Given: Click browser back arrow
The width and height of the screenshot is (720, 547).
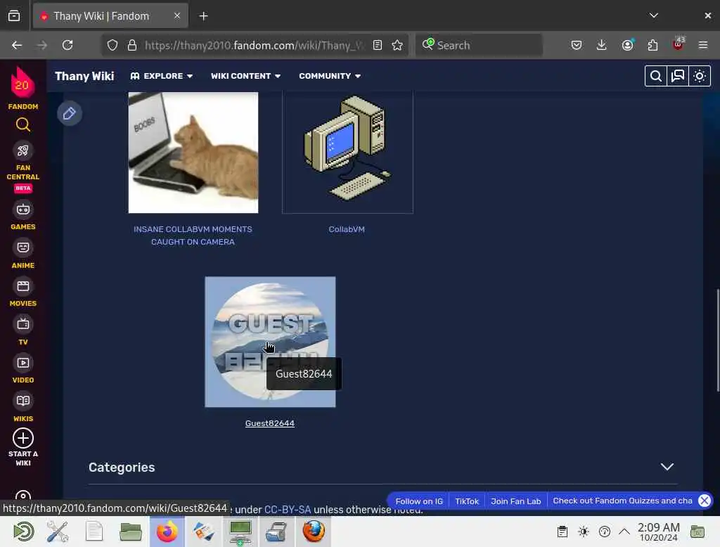Looking at the screenshot, I should click(17, 45).
